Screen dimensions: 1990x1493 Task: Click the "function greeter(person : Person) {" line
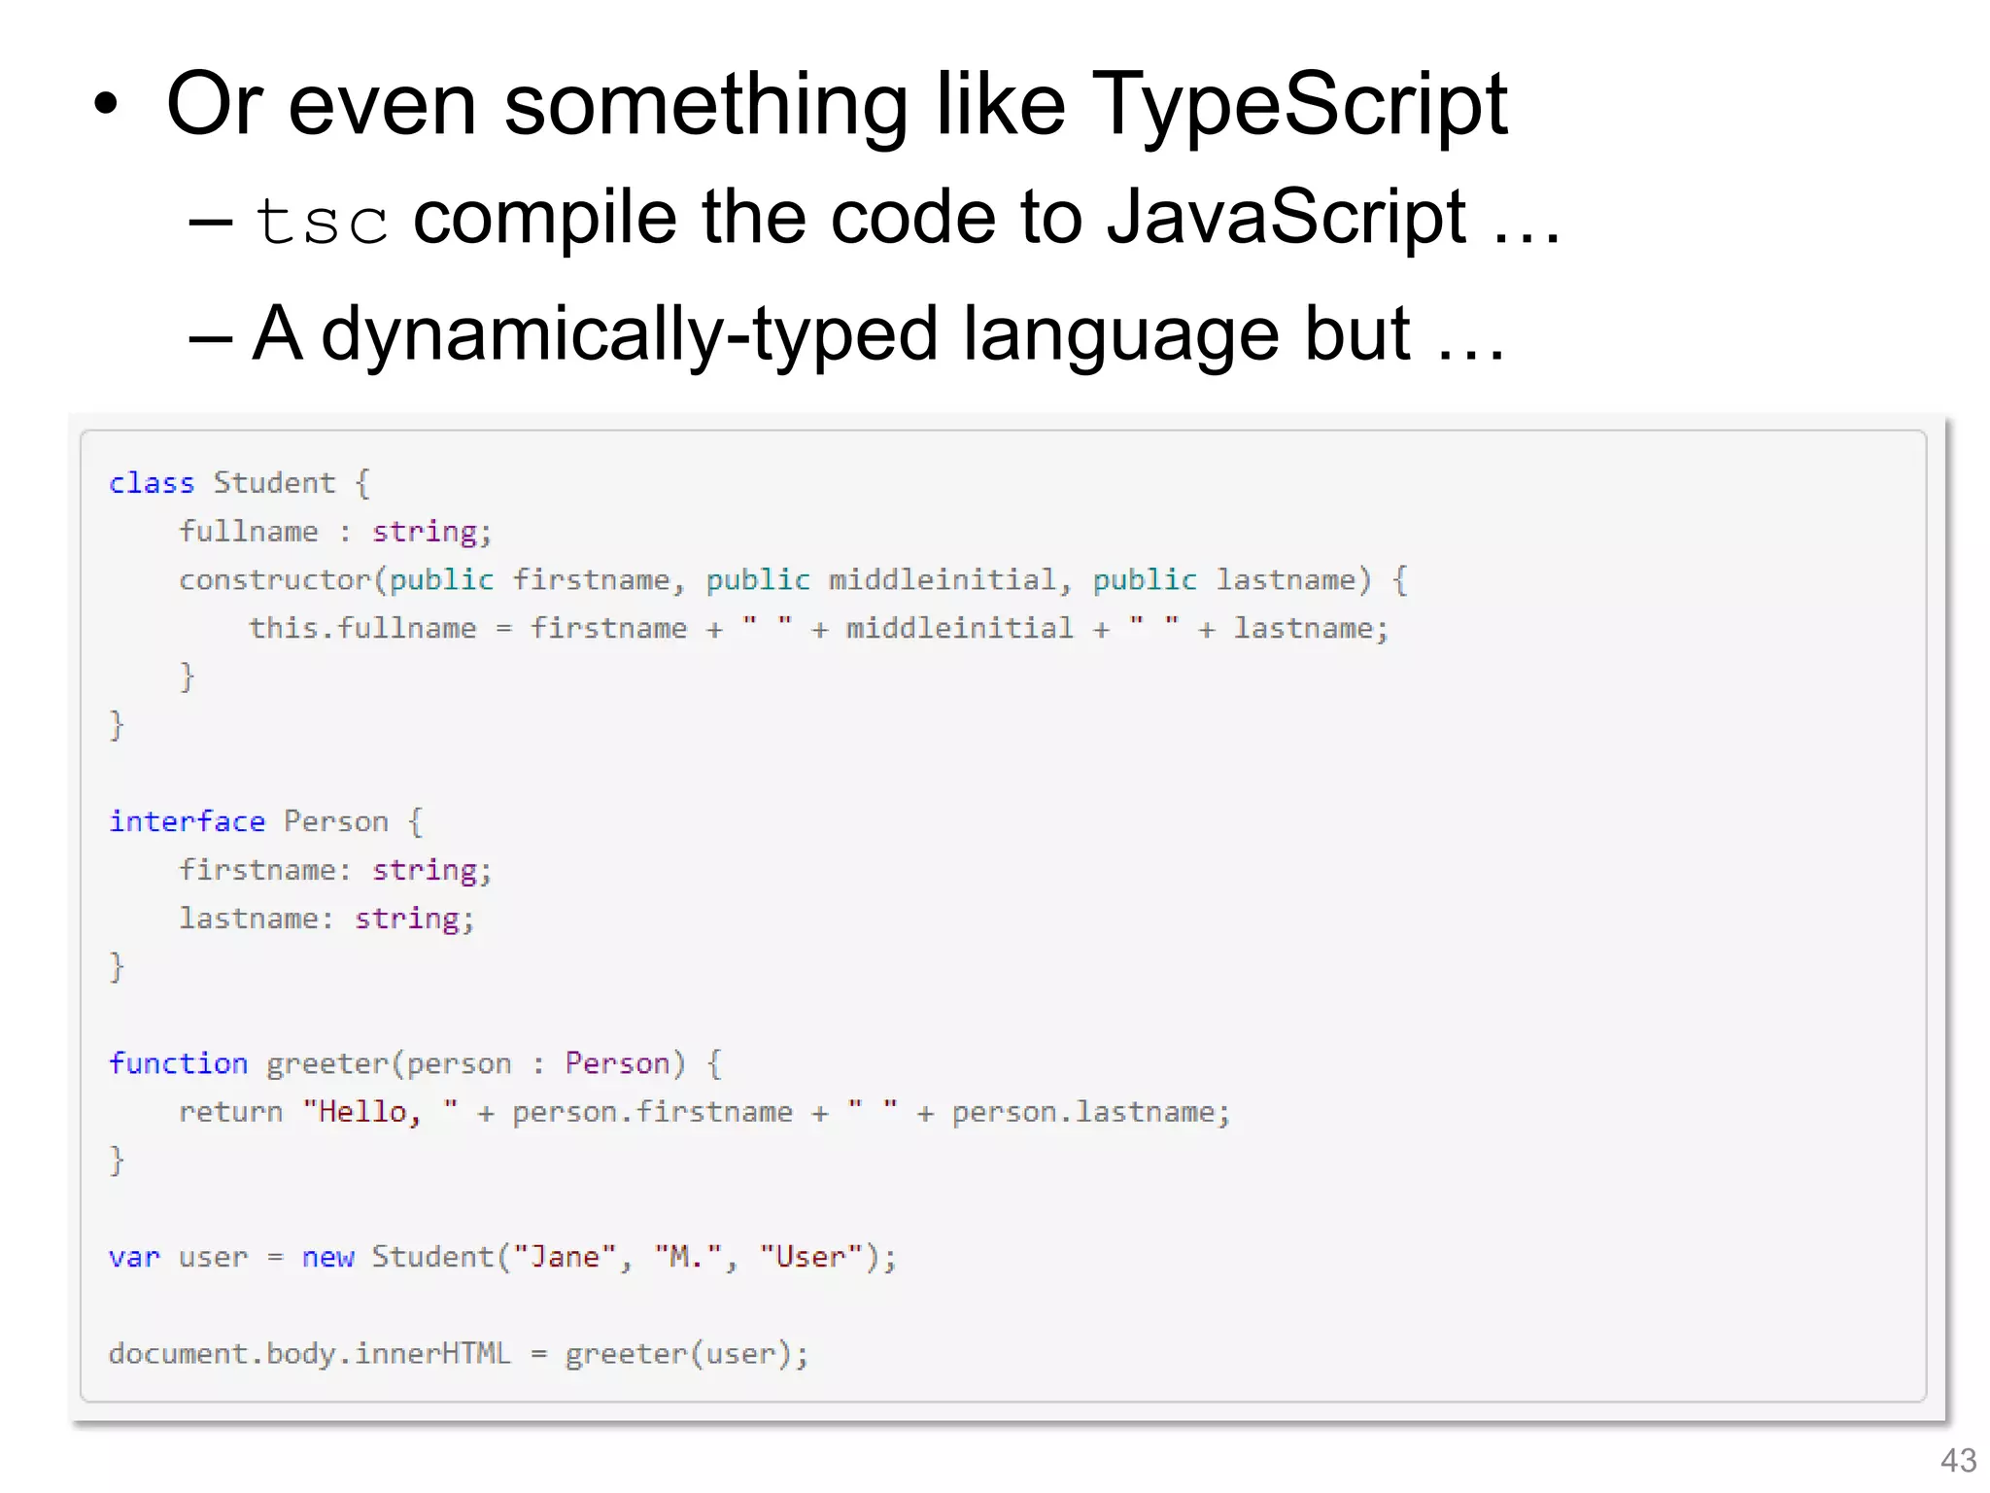[415, 1063]
